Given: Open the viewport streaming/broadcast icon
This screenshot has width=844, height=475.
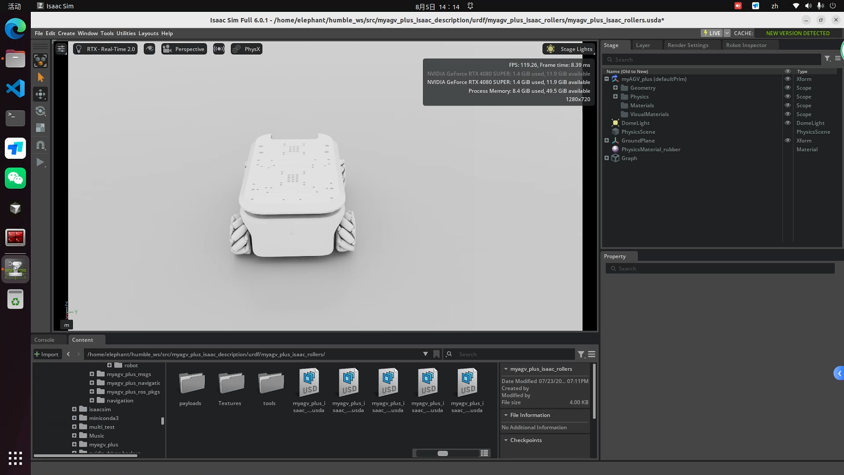Looking at the screenshot, I should [219, 49].
